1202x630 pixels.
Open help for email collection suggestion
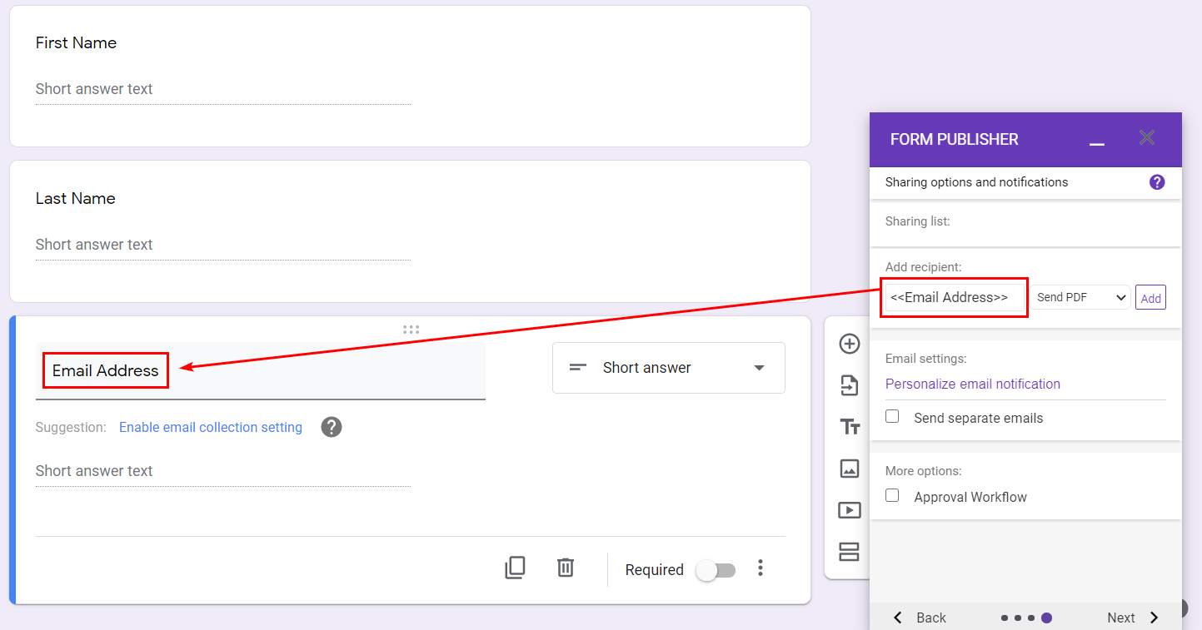click(332, 427)
